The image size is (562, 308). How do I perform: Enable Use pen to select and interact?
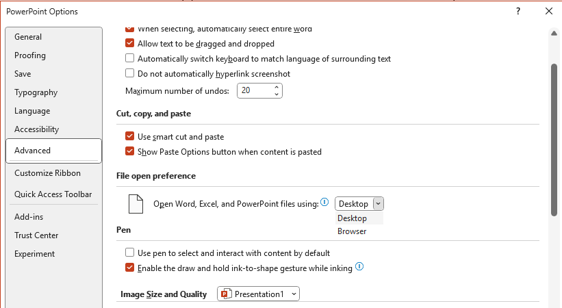[x=130, y=253]
